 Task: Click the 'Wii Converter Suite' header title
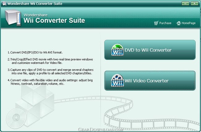click(x=54, y=21)
